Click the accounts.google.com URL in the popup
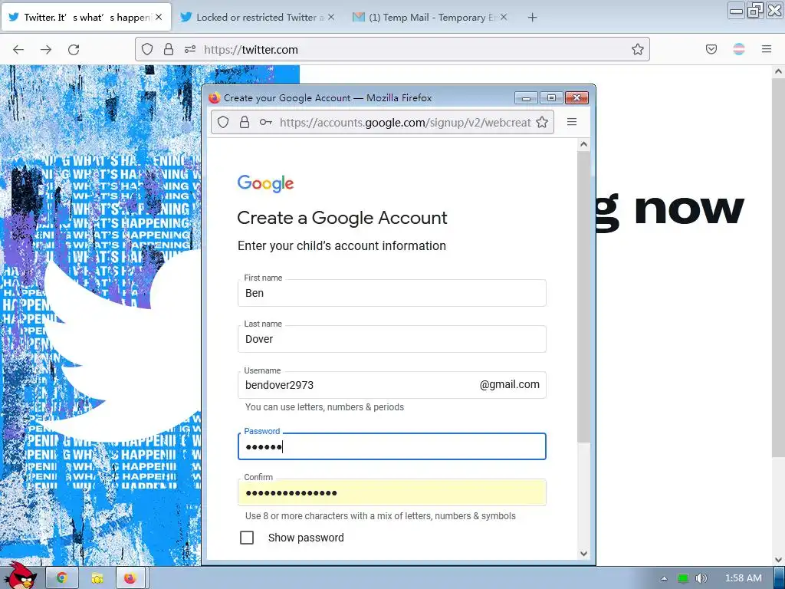Viewport: 785px width, 589px height. click(x=405, y=122)
